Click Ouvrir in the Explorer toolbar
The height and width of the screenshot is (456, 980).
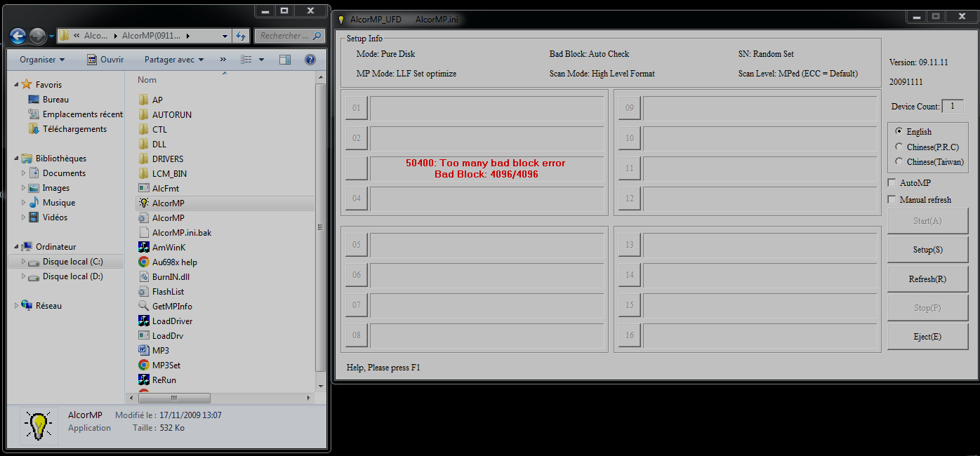pos(105,60)
